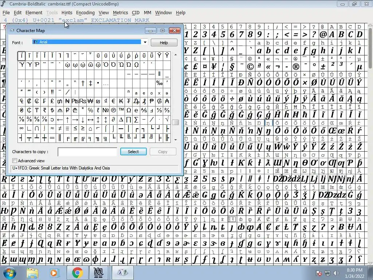Pick the left arrow ← character
Viewport: 373px width, 280px height.
click(60, 120)
